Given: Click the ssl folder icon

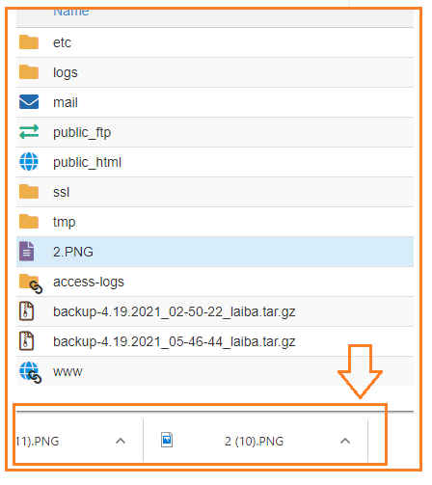Looking at the screenshot, I should [x=29, y=192].
